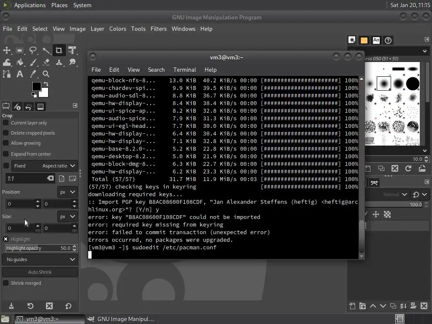432x324 pixels.
Task: Click the refresh brushes icon
Action: click(x=408, y=168)
